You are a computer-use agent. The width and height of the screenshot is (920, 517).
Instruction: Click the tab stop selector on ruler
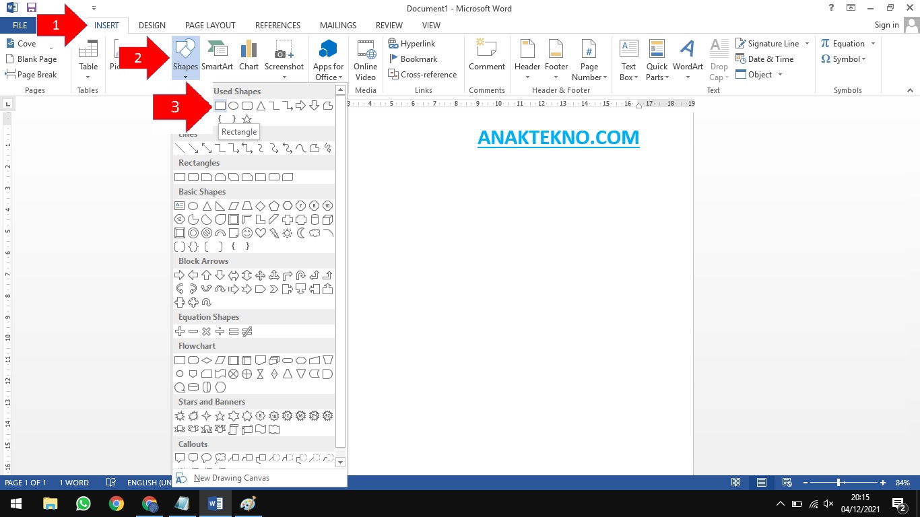click(7, 104)
